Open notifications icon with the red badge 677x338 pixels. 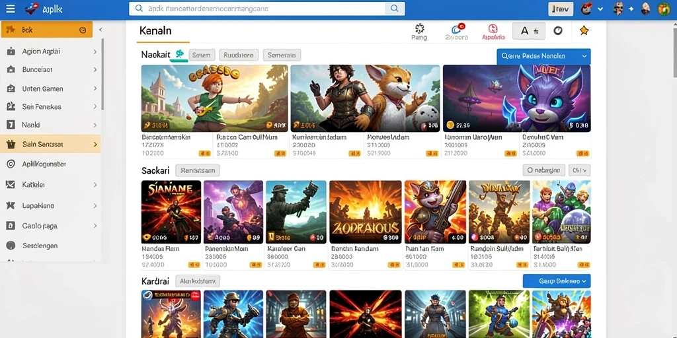coord(458,29)
